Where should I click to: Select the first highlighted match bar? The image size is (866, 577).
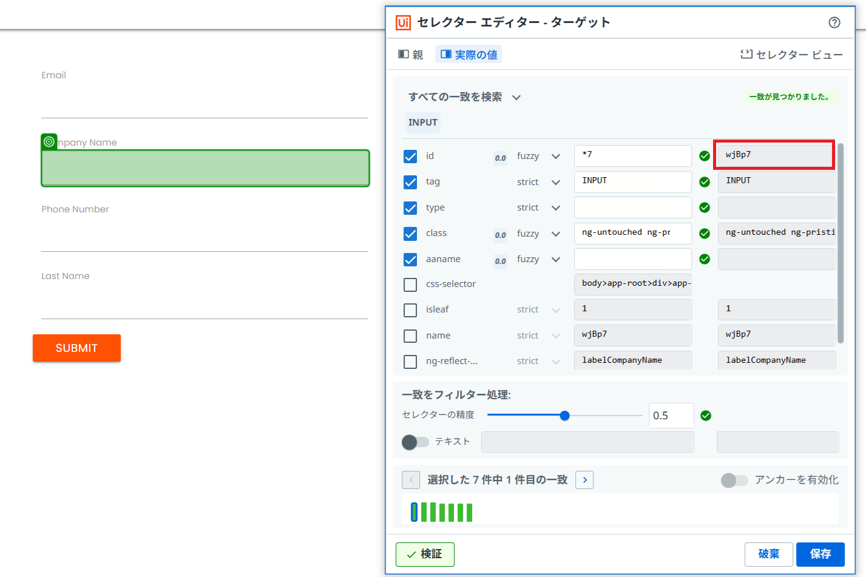pyautogui.click(x=414, y=512)
